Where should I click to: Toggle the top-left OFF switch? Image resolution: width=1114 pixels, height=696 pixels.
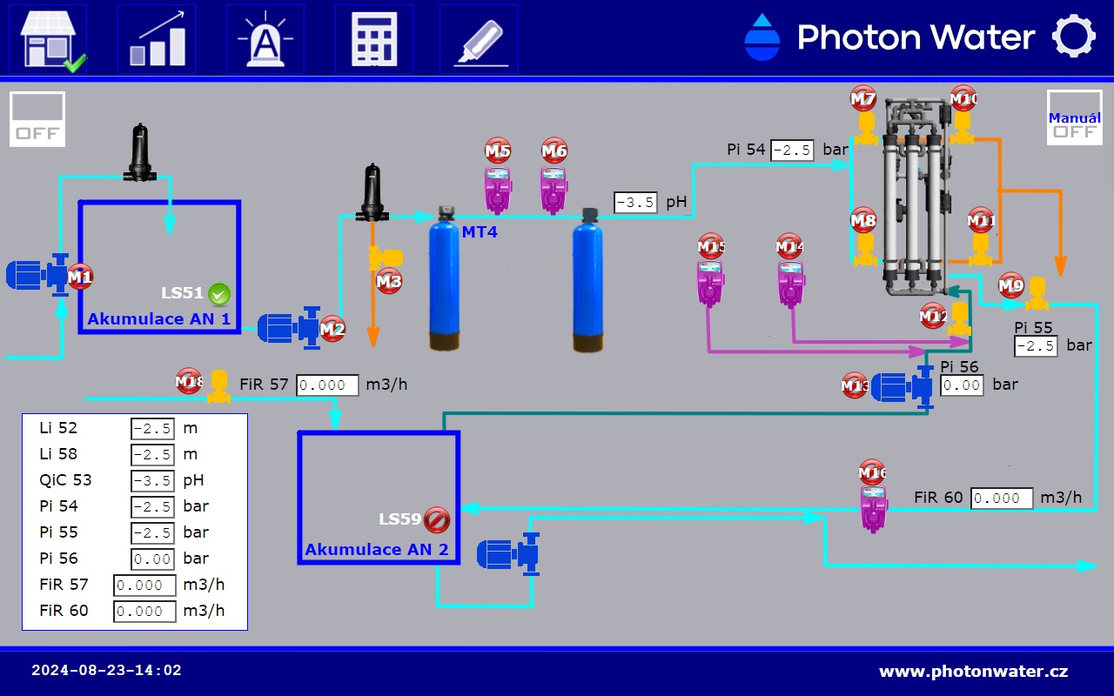37,117
